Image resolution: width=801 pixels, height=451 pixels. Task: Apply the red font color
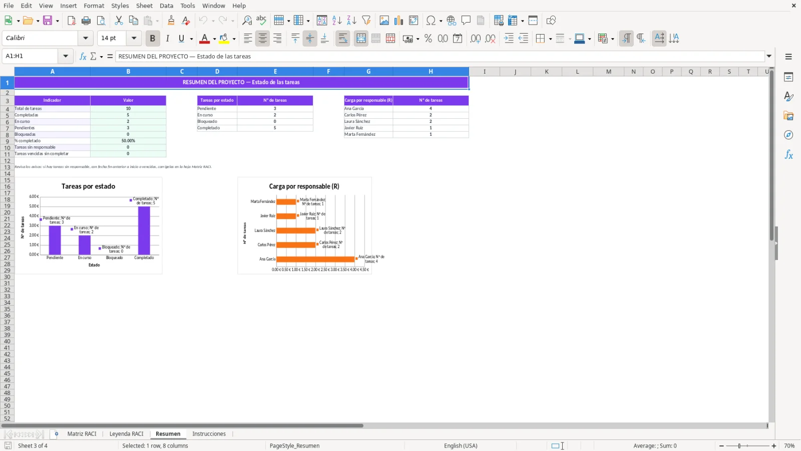point(204,39)
